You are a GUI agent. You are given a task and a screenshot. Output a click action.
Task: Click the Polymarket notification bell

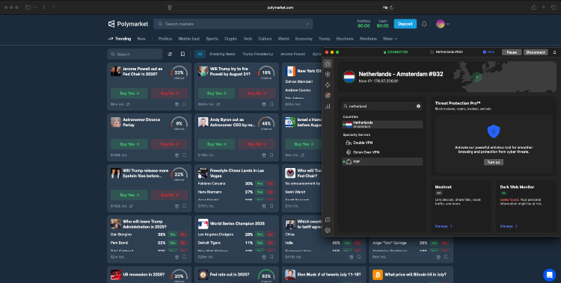pyautogui.click(x=424, y=24)
